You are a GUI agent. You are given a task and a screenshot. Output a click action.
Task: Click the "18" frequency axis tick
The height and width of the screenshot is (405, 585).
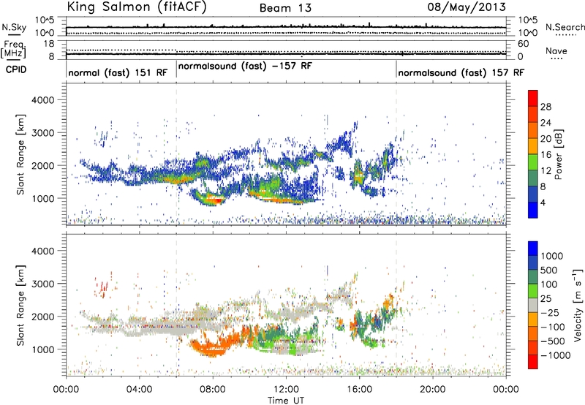50,44
